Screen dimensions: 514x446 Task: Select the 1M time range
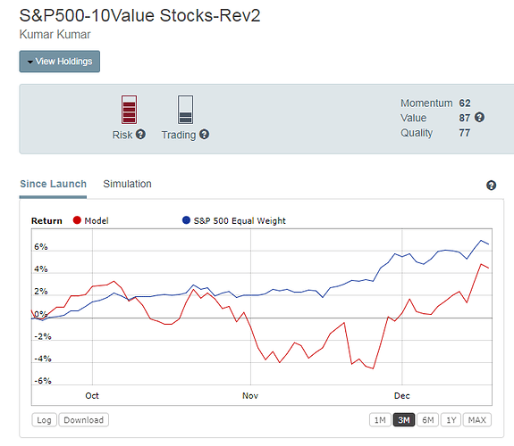pyautogui.click(x=380, y=420)
